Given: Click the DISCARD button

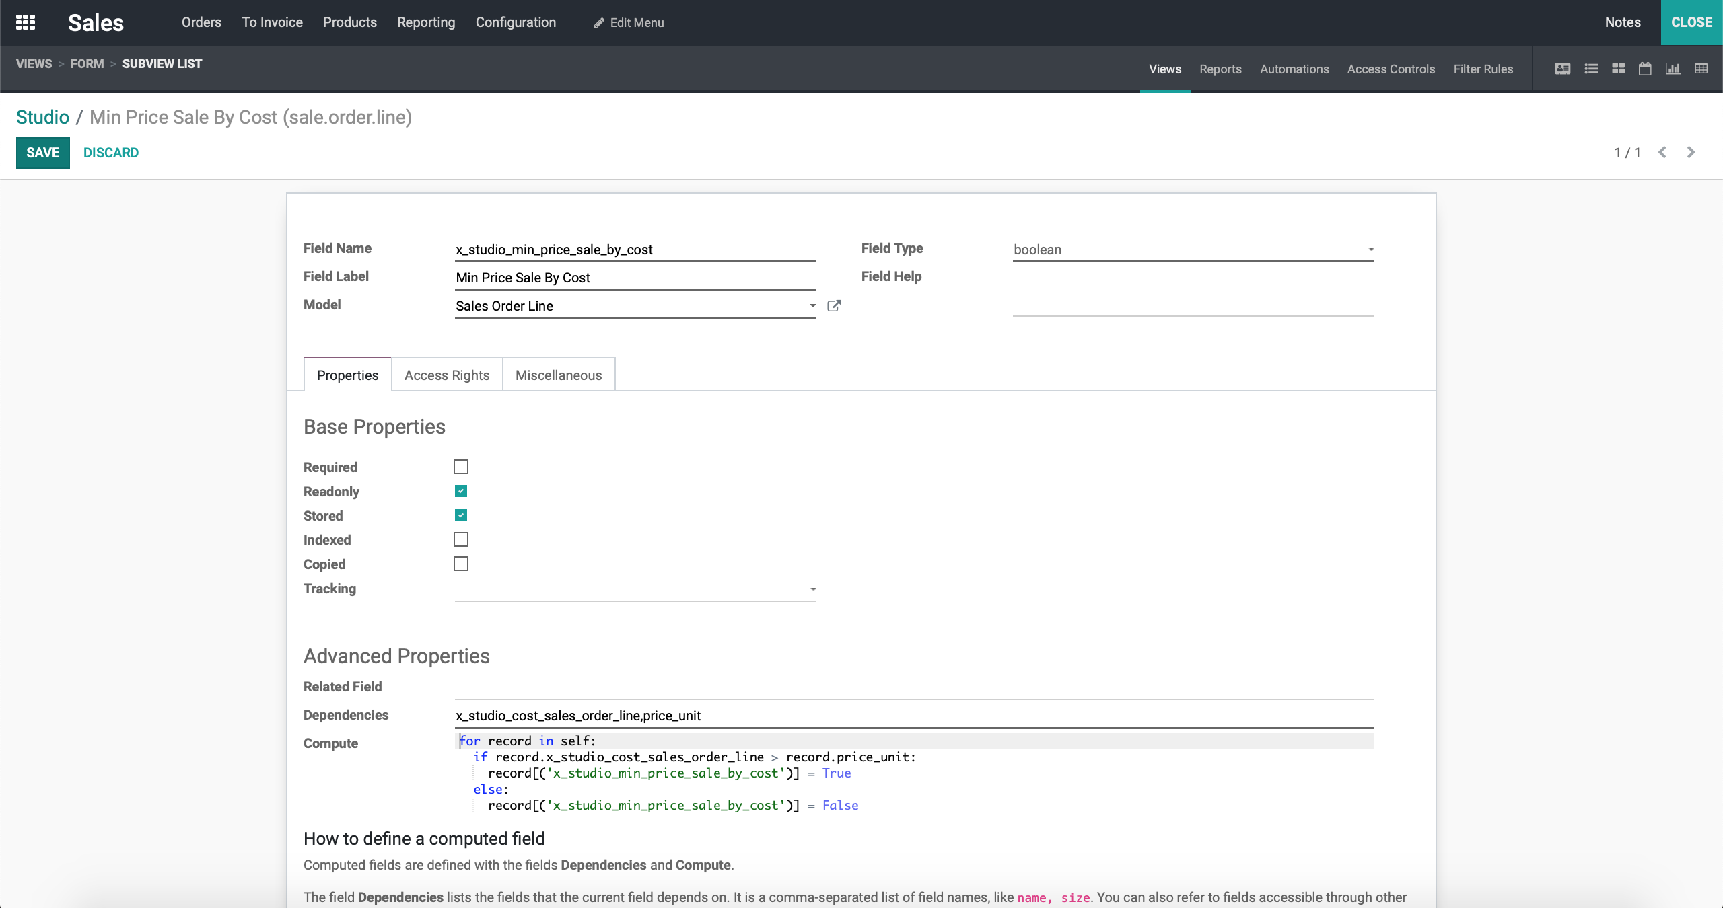Looking at the screenshot, I should click(x=111, y=153).
